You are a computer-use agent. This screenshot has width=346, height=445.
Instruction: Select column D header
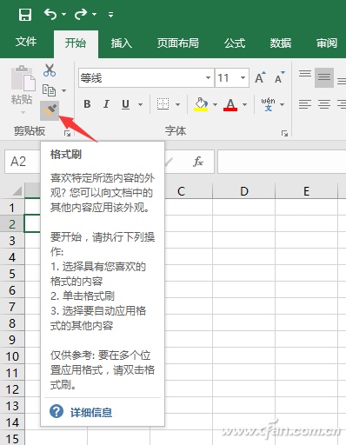point(244,191)
